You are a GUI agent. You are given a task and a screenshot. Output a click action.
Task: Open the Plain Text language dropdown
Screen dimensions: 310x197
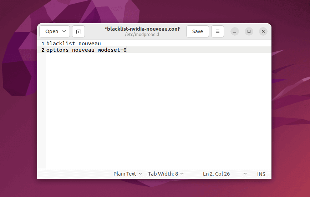click(x=128, y=174)
